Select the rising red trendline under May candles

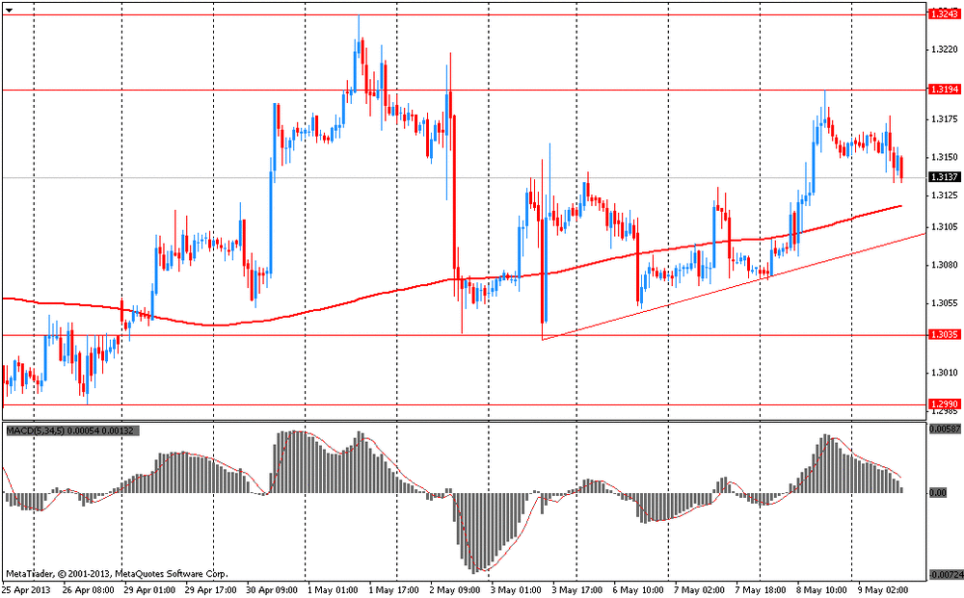(x=732, y=287)
